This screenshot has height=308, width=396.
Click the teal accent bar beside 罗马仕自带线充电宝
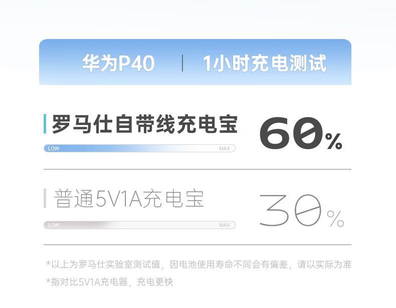point(45,123)
